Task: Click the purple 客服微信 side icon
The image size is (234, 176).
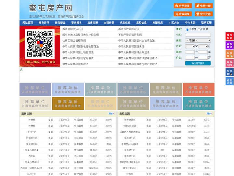Action: (229, 45)
